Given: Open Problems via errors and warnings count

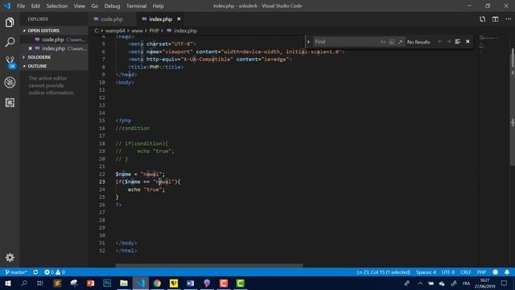Looking at the screenshot, I should (55, 272).
